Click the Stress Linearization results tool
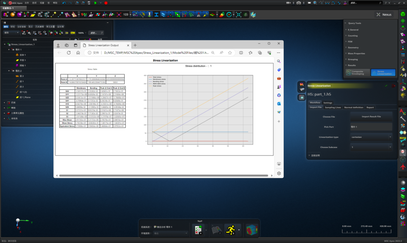Screen dimensions: 407x243 (x=383, y=72)
